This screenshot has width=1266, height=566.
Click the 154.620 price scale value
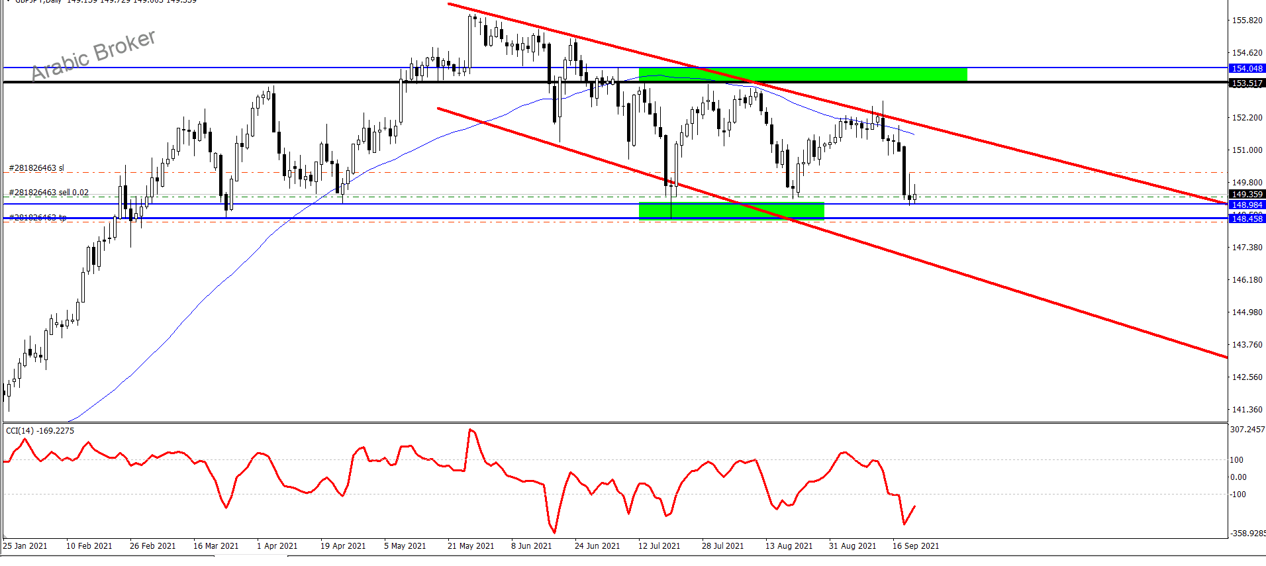(x=1247, y=53)
